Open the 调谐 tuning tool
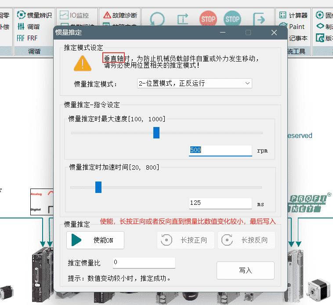The height and width of the screenshot is (305, 333). (29, 27)
